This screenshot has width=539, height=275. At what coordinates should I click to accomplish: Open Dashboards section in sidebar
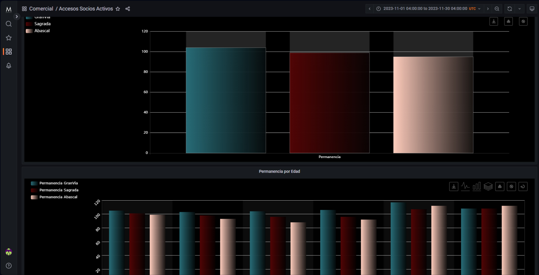(x=9, y=52)
